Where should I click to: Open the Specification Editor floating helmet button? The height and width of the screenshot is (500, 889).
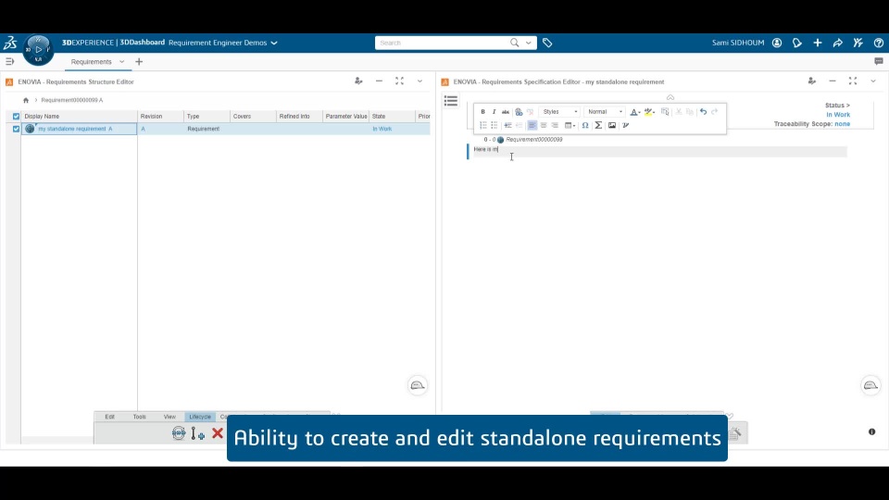click(x=870, y=385)
